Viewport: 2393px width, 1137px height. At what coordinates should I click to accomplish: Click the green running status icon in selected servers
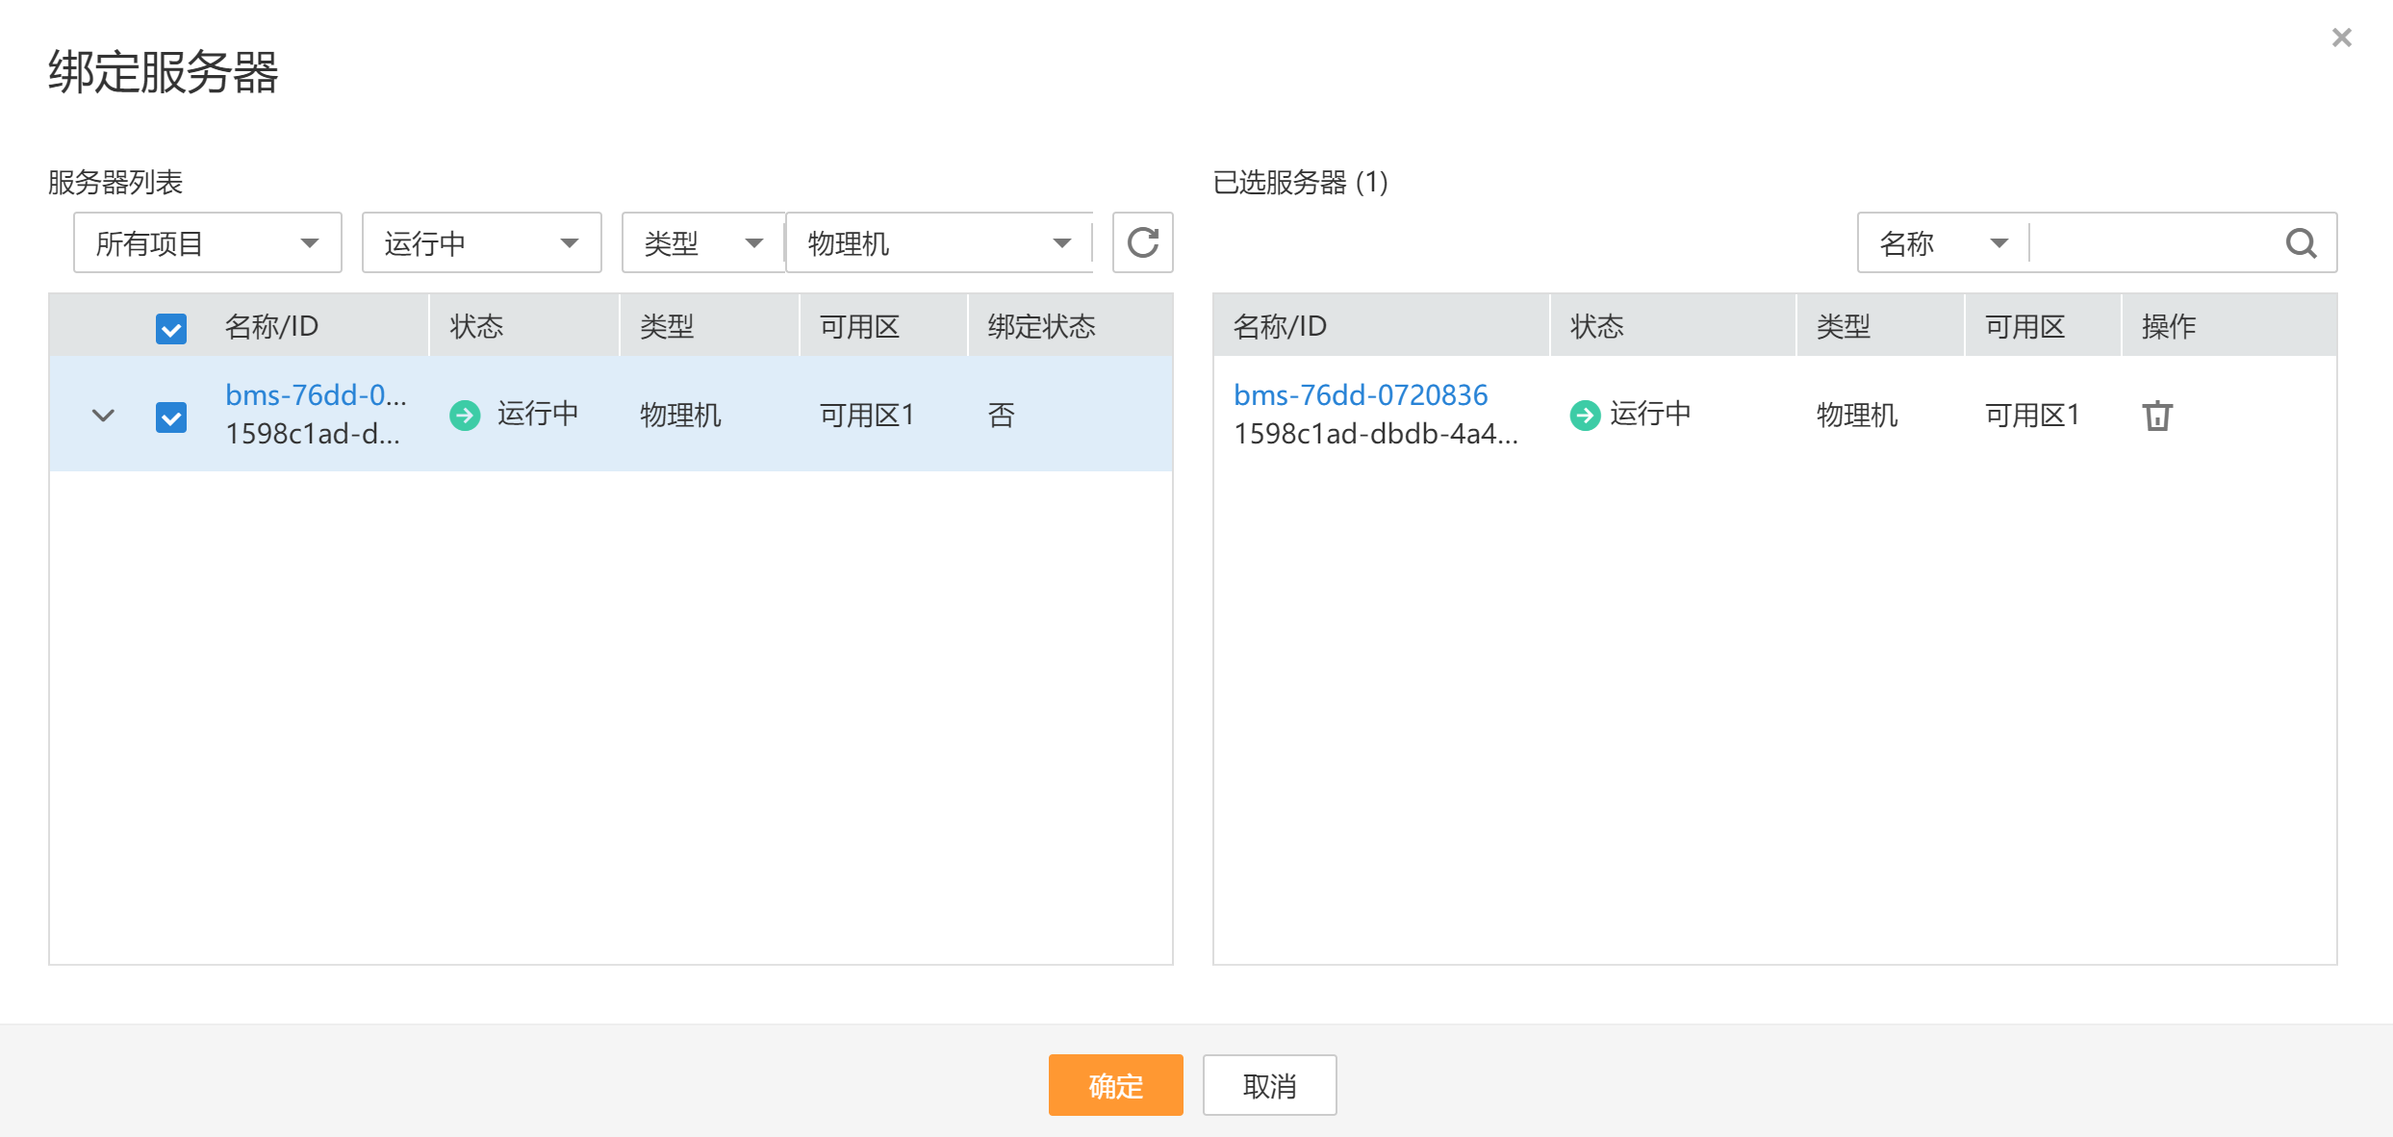1585,415
